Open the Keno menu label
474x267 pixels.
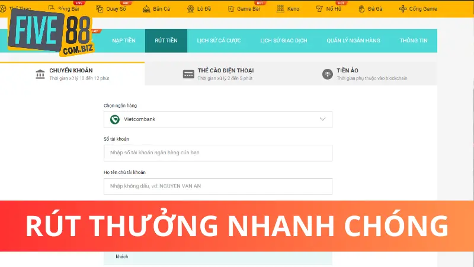point(293,9)
